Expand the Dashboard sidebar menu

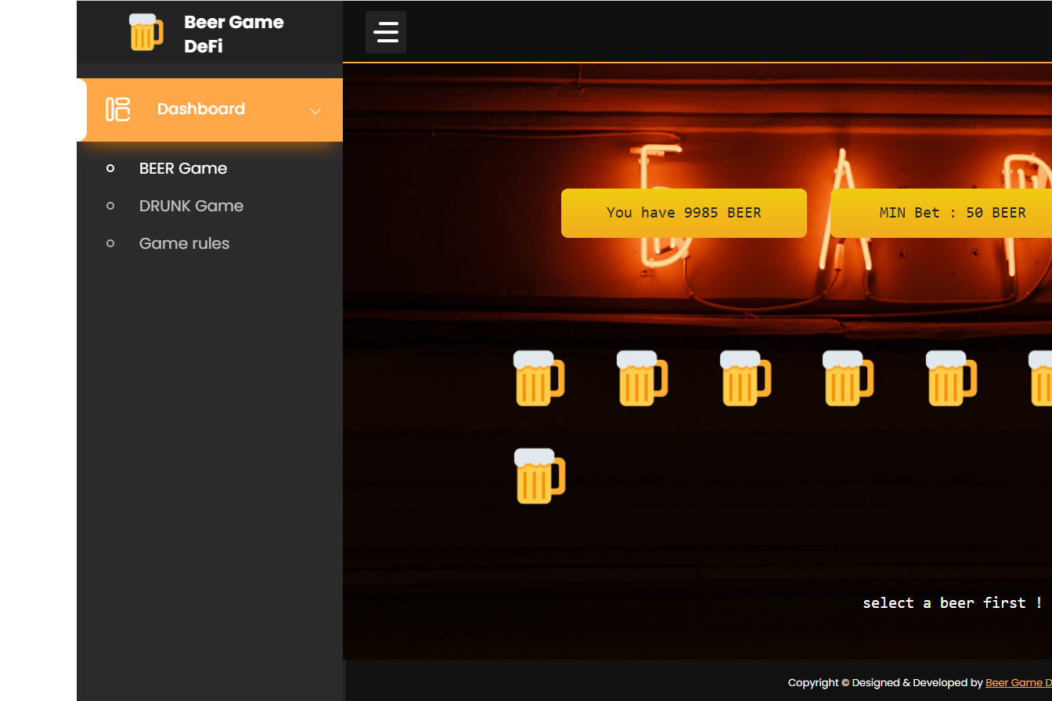(x=201, y=110)
